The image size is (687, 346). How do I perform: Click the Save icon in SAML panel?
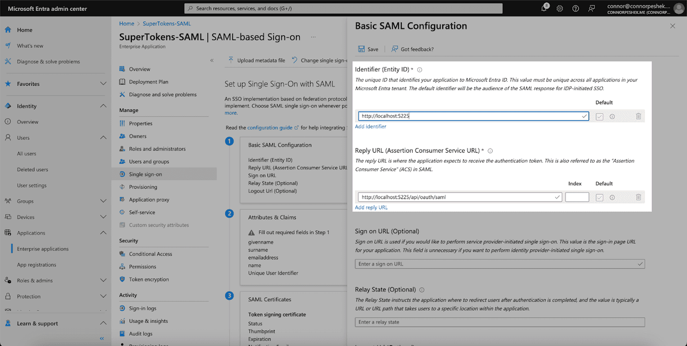[361, 49]
